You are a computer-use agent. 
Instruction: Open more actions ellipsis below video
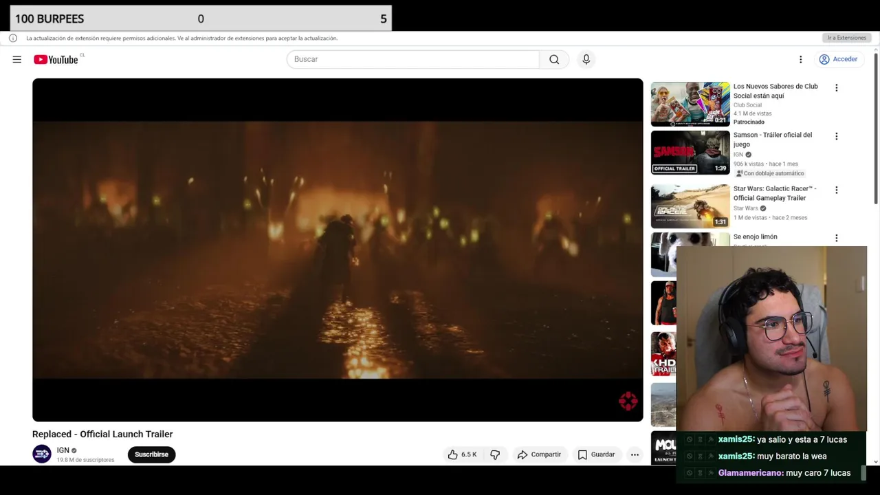pos(635,454)
